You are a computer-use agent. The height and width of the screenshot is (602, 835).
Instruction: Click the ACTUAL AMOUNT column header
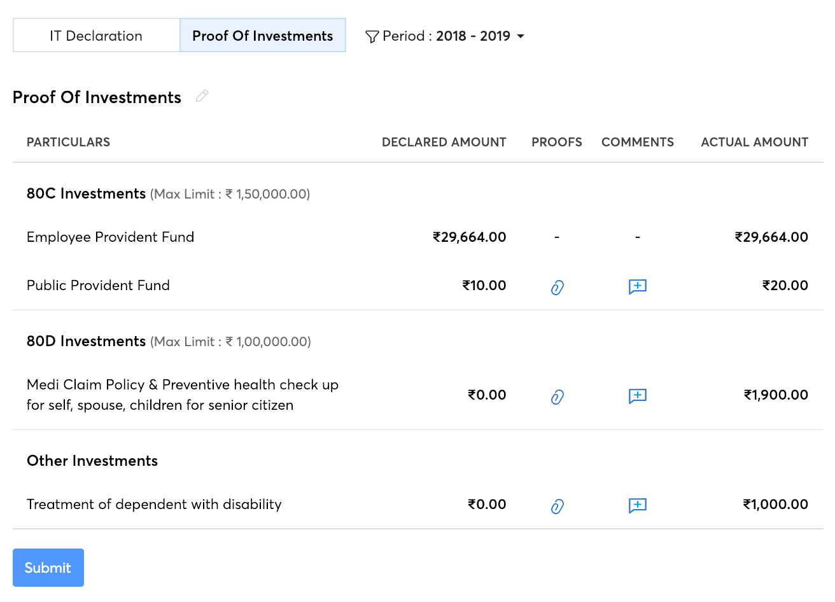click(754, 143)
